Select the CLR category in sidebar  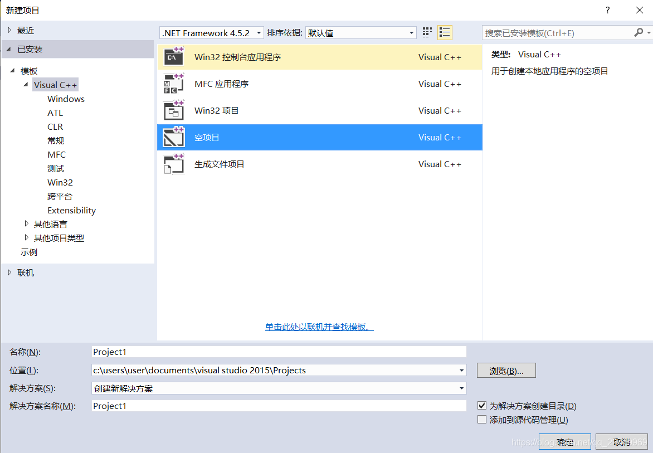55,126
